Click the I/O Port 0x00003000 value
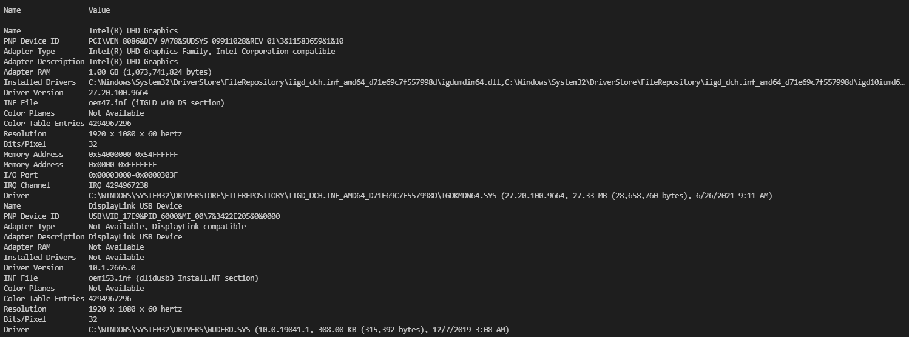This screenshot has width=909, height=337. [133, 175]
